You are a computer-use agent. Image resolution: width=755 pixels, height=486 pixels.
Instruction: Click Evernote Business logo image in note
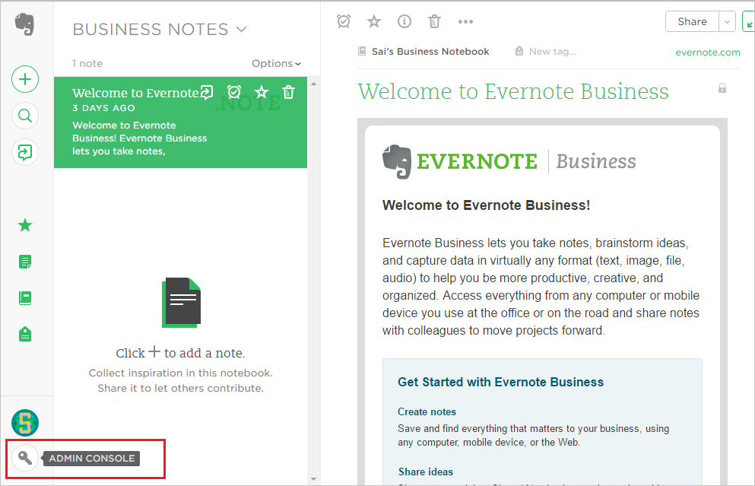(509, 161)
